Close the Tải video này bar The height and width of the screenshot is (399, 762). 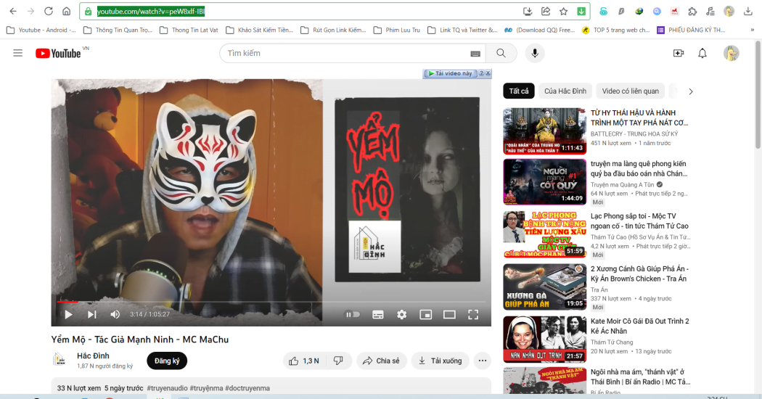click(488, 73)
